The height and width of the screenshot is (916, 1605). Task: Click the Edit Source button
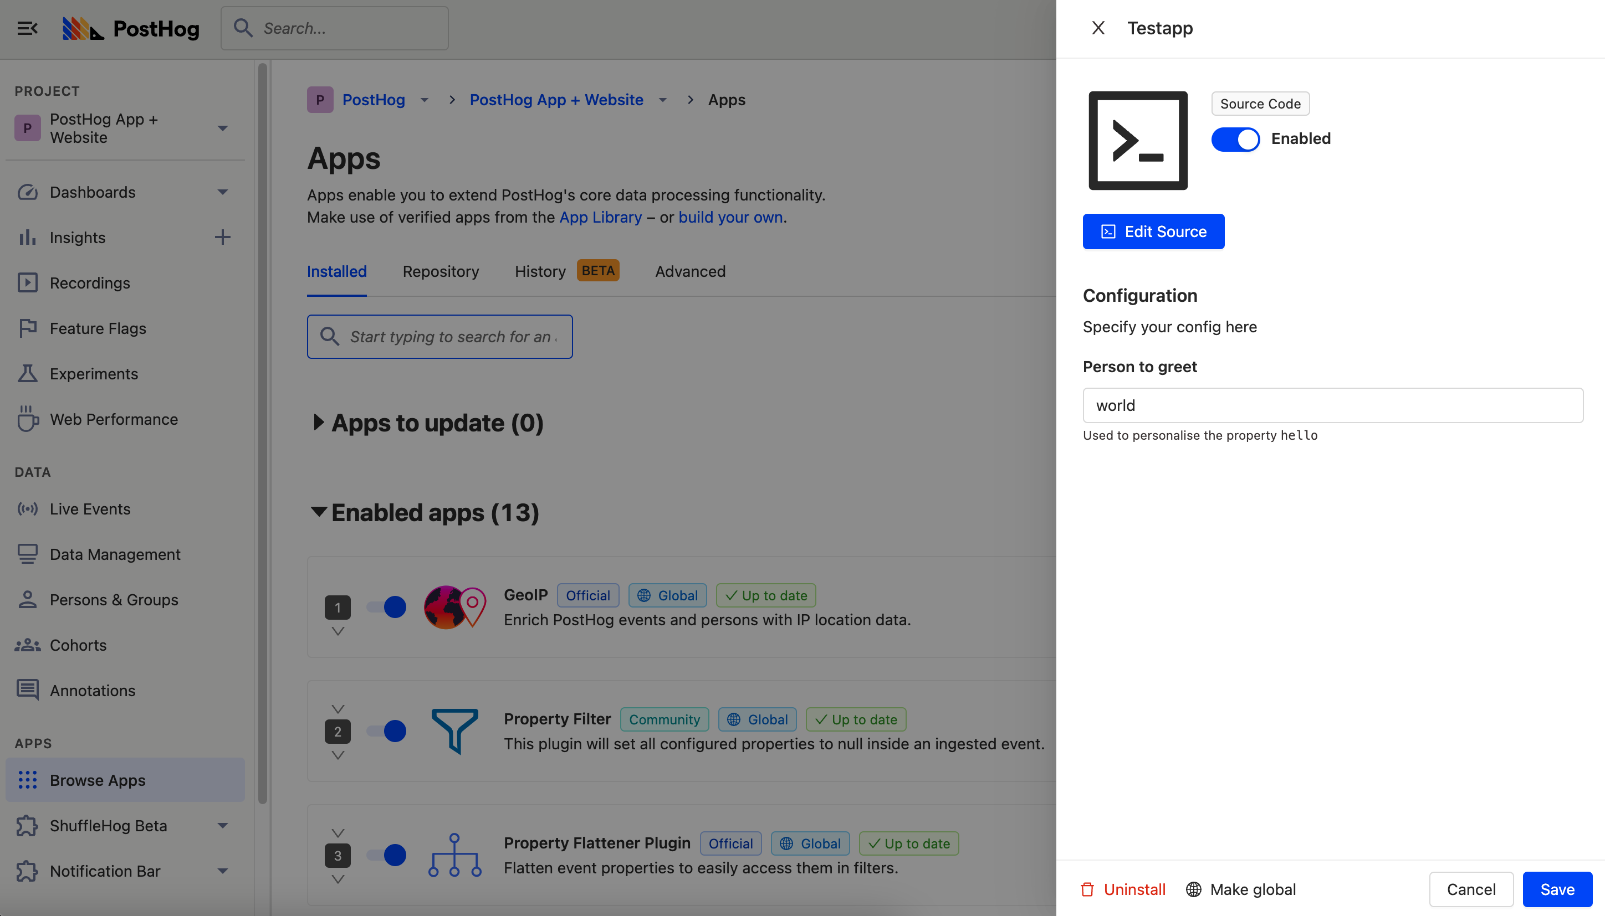tap(1153, 231)
